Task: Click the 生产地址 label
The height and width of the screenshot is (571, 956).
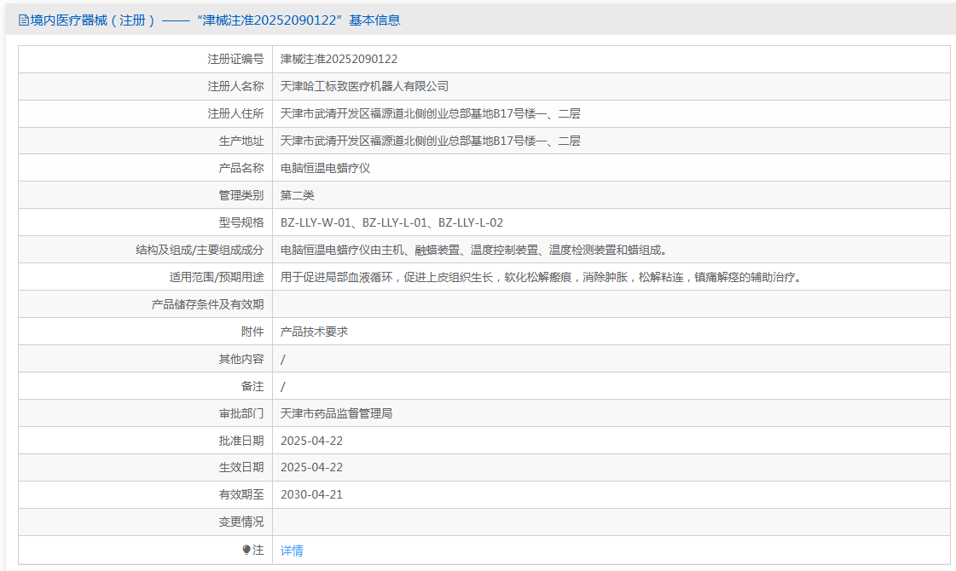Action: pyautogui.click(x=241, y=141)
